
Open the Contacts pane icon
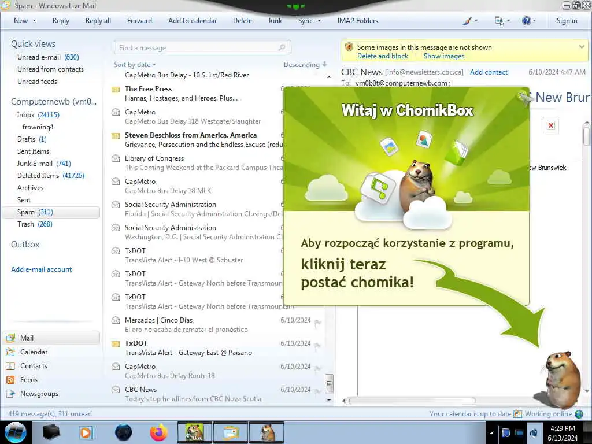click(10, 366)
